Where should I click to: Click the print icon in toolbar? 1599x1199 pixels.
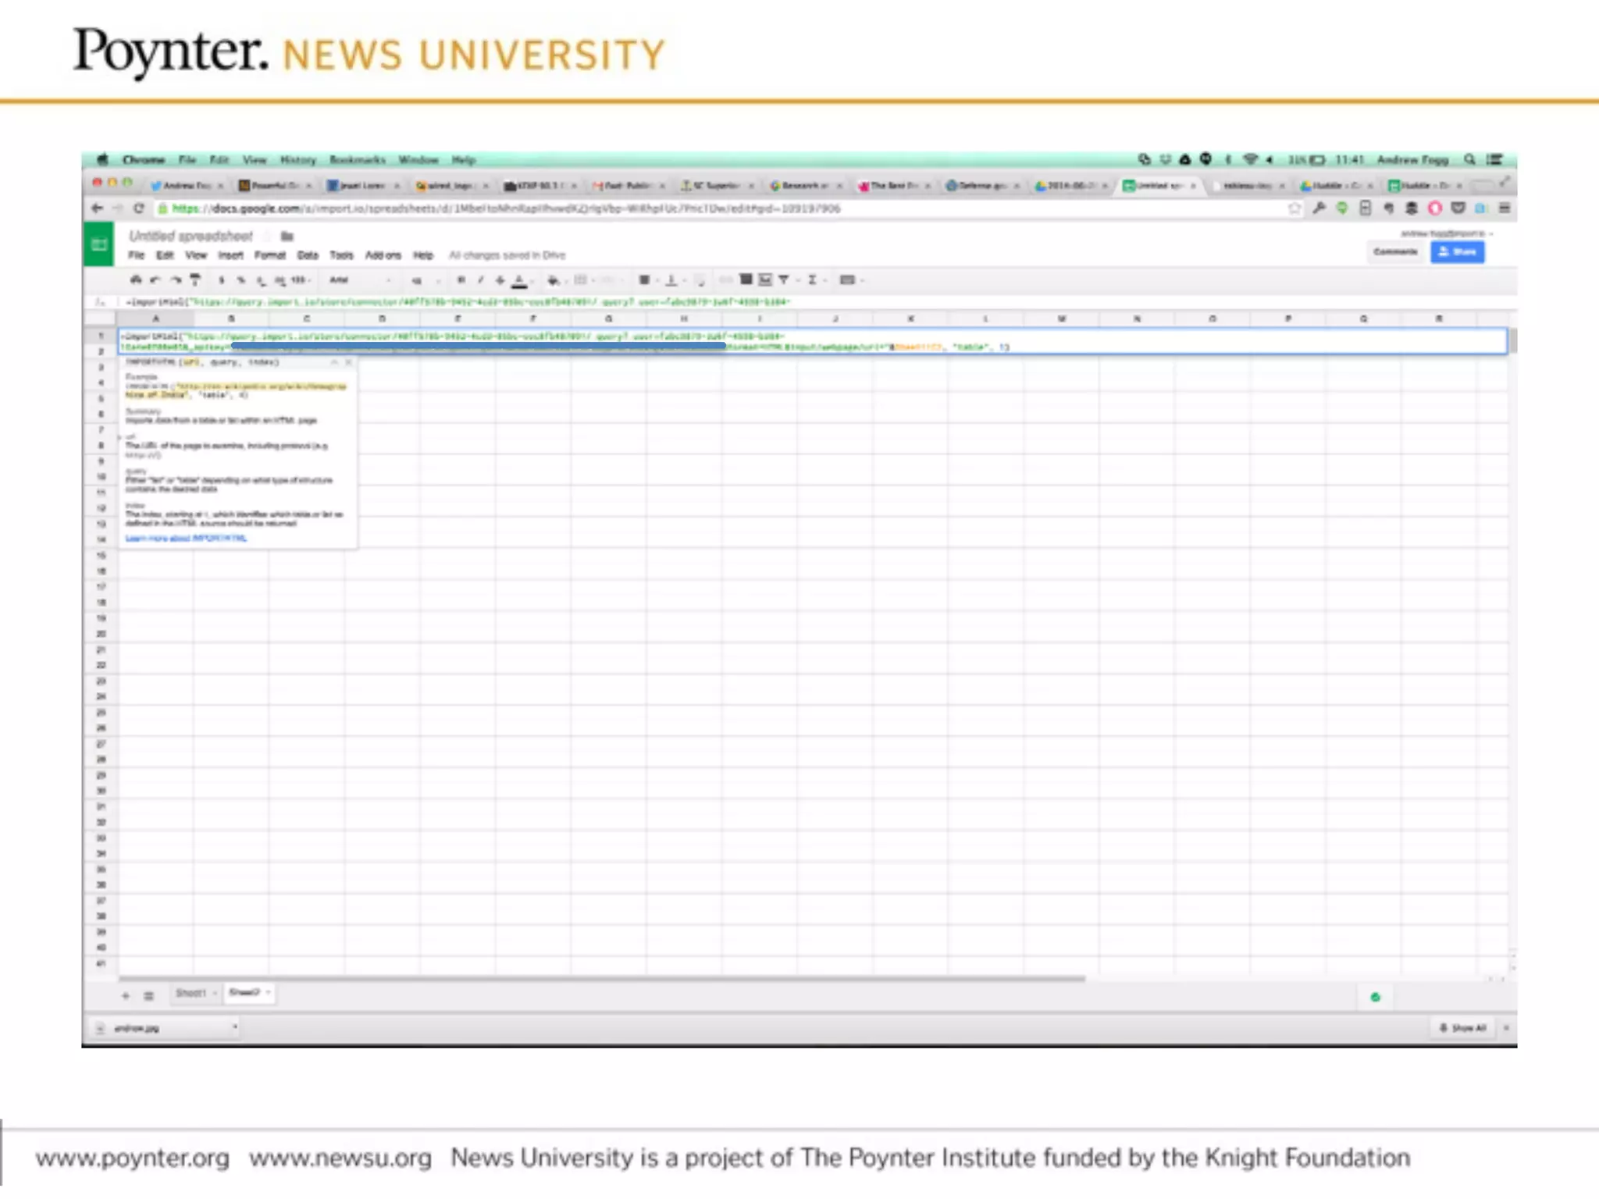coord(136,279)
